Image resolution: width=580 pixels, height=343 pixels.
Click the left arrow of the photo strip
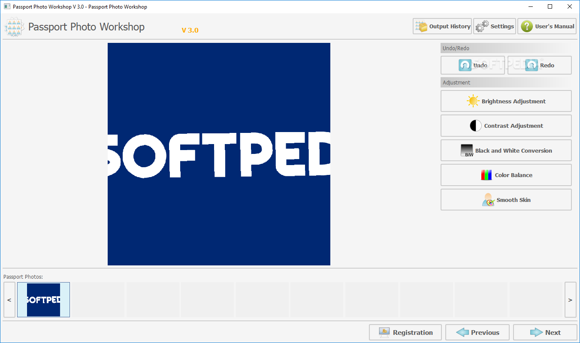(x=9, y=300)
